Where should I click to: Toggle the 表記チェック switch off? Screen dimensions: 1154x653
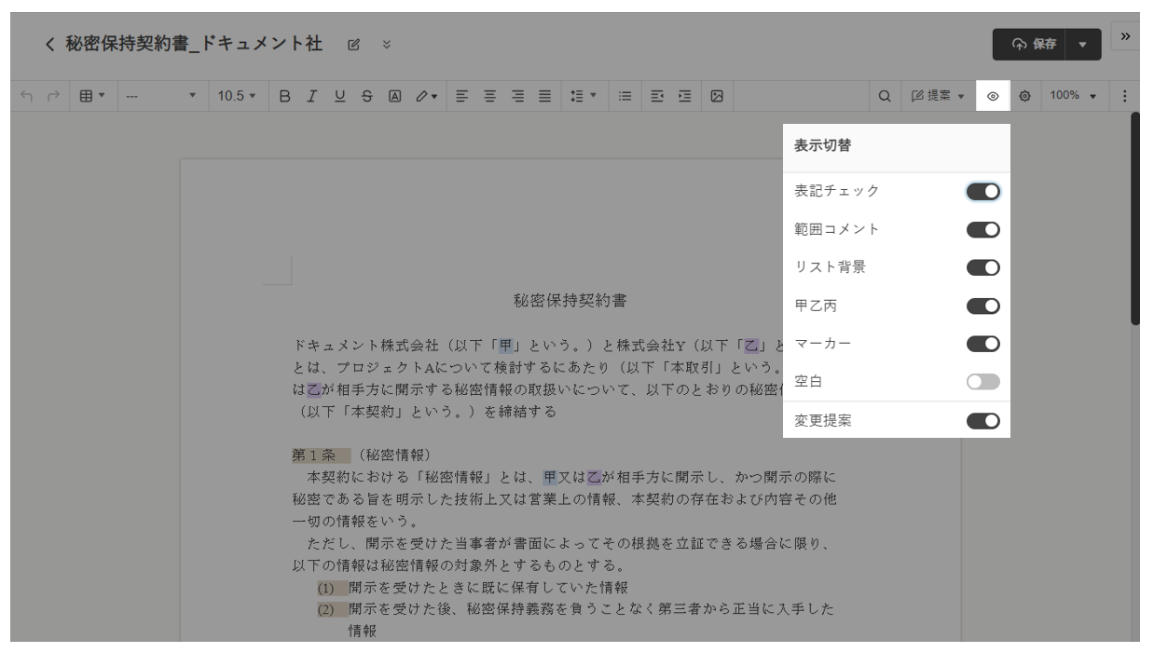[x=982, y=191]
